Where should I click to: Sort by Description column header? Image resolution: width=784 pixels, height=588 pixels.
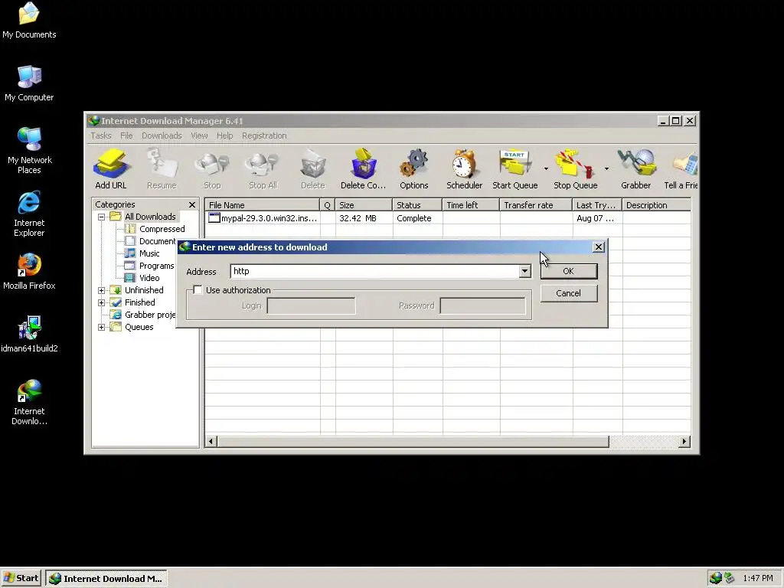tap(656, 205)
